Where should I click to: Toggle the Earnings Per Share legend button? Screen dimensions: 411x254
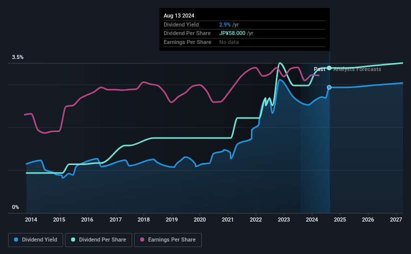168,240
